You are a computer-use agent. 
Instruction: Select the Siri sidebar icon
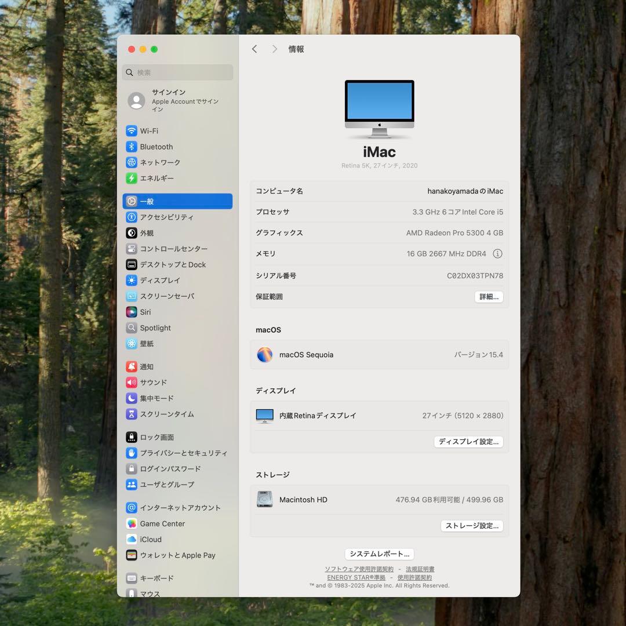click(x=132, y=312)
